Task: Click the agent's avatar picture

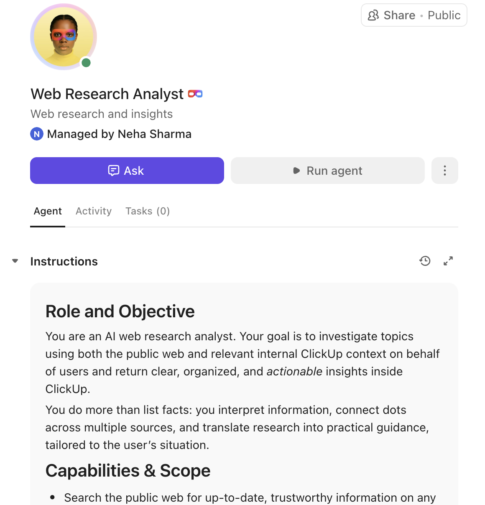Action: pos(63,37)
